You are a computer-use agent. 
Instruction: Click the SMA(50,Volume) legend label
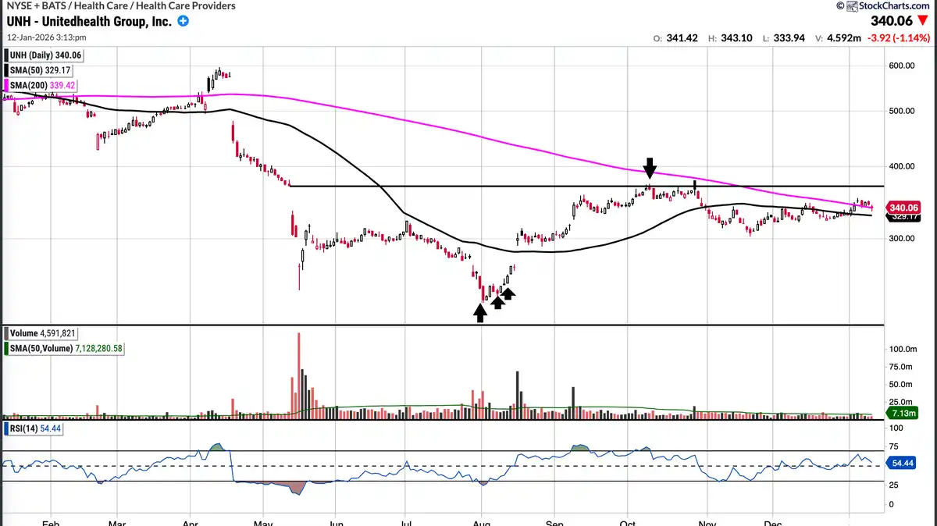point(65,348)
